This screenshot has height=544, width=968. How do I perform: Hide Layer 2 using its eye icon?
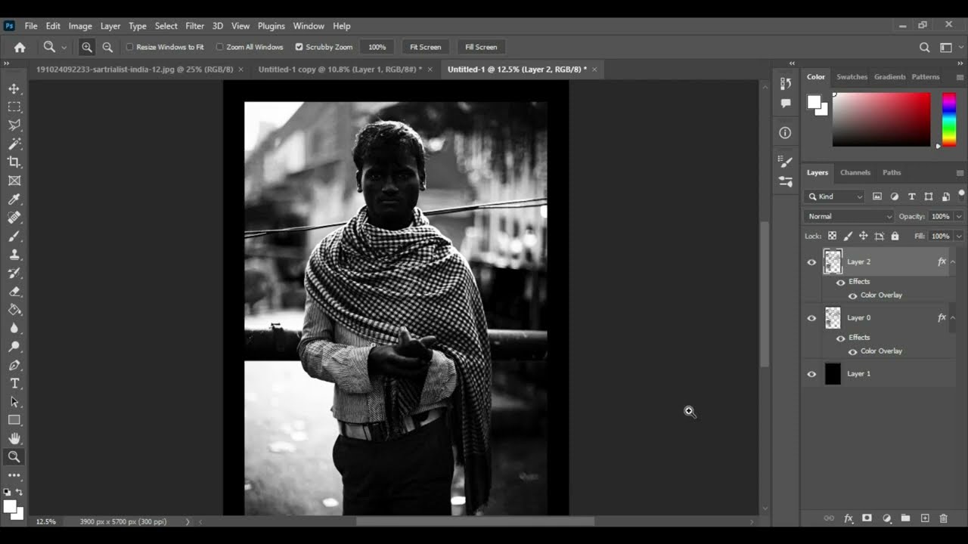point(811,262)
